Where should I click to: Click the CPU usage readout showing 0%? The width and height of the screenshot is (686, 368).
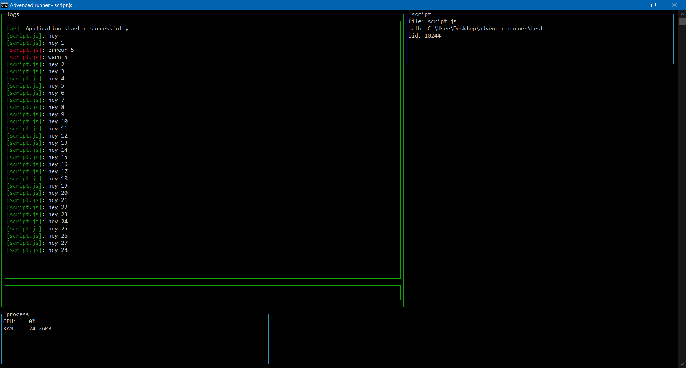click(32, 321)
